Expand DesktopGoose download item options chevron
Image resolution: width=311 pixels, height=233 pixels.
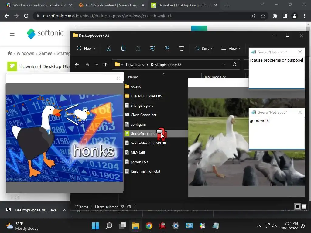(x=65, y=210)
